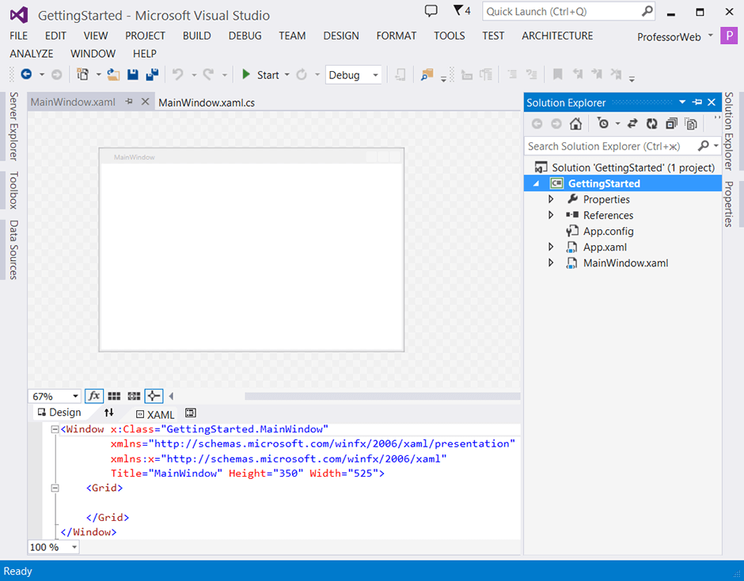Image resolution: width=744 pixels, height=581 pixels.
Task: Click the ProfessorWeb account avatar
Action: click(729, 36)
